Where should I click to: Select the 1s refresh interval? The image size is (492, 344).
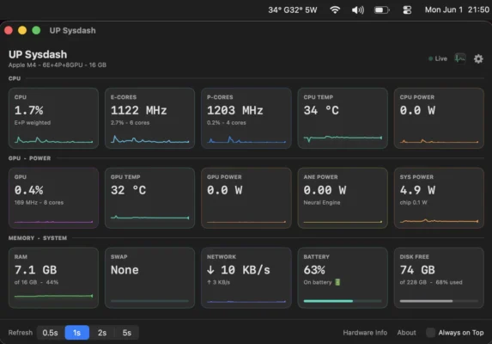pyautogui.click(x=77, y=333)
